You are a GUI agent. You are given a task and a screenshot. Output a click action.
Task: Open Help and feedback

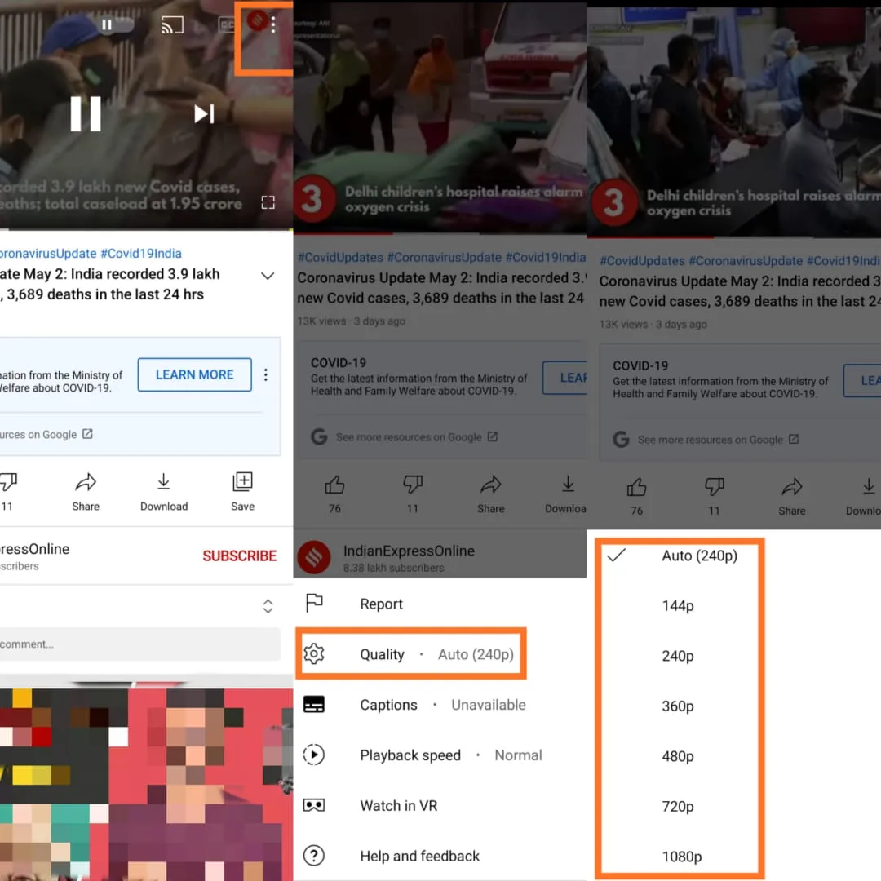click(419, 856)
